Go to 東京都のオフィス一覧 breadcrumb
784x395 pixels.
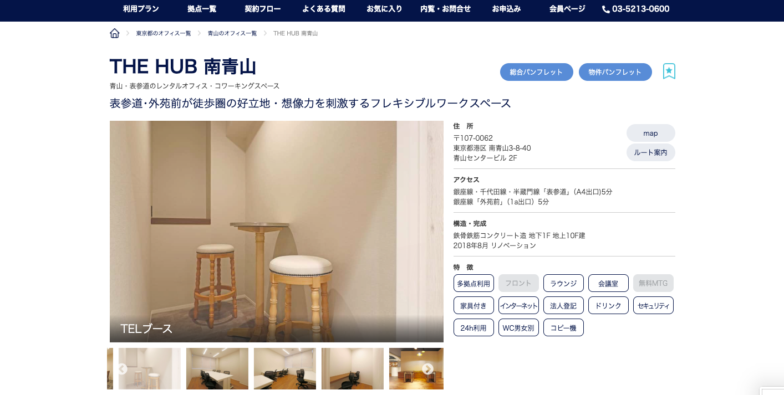164,33
